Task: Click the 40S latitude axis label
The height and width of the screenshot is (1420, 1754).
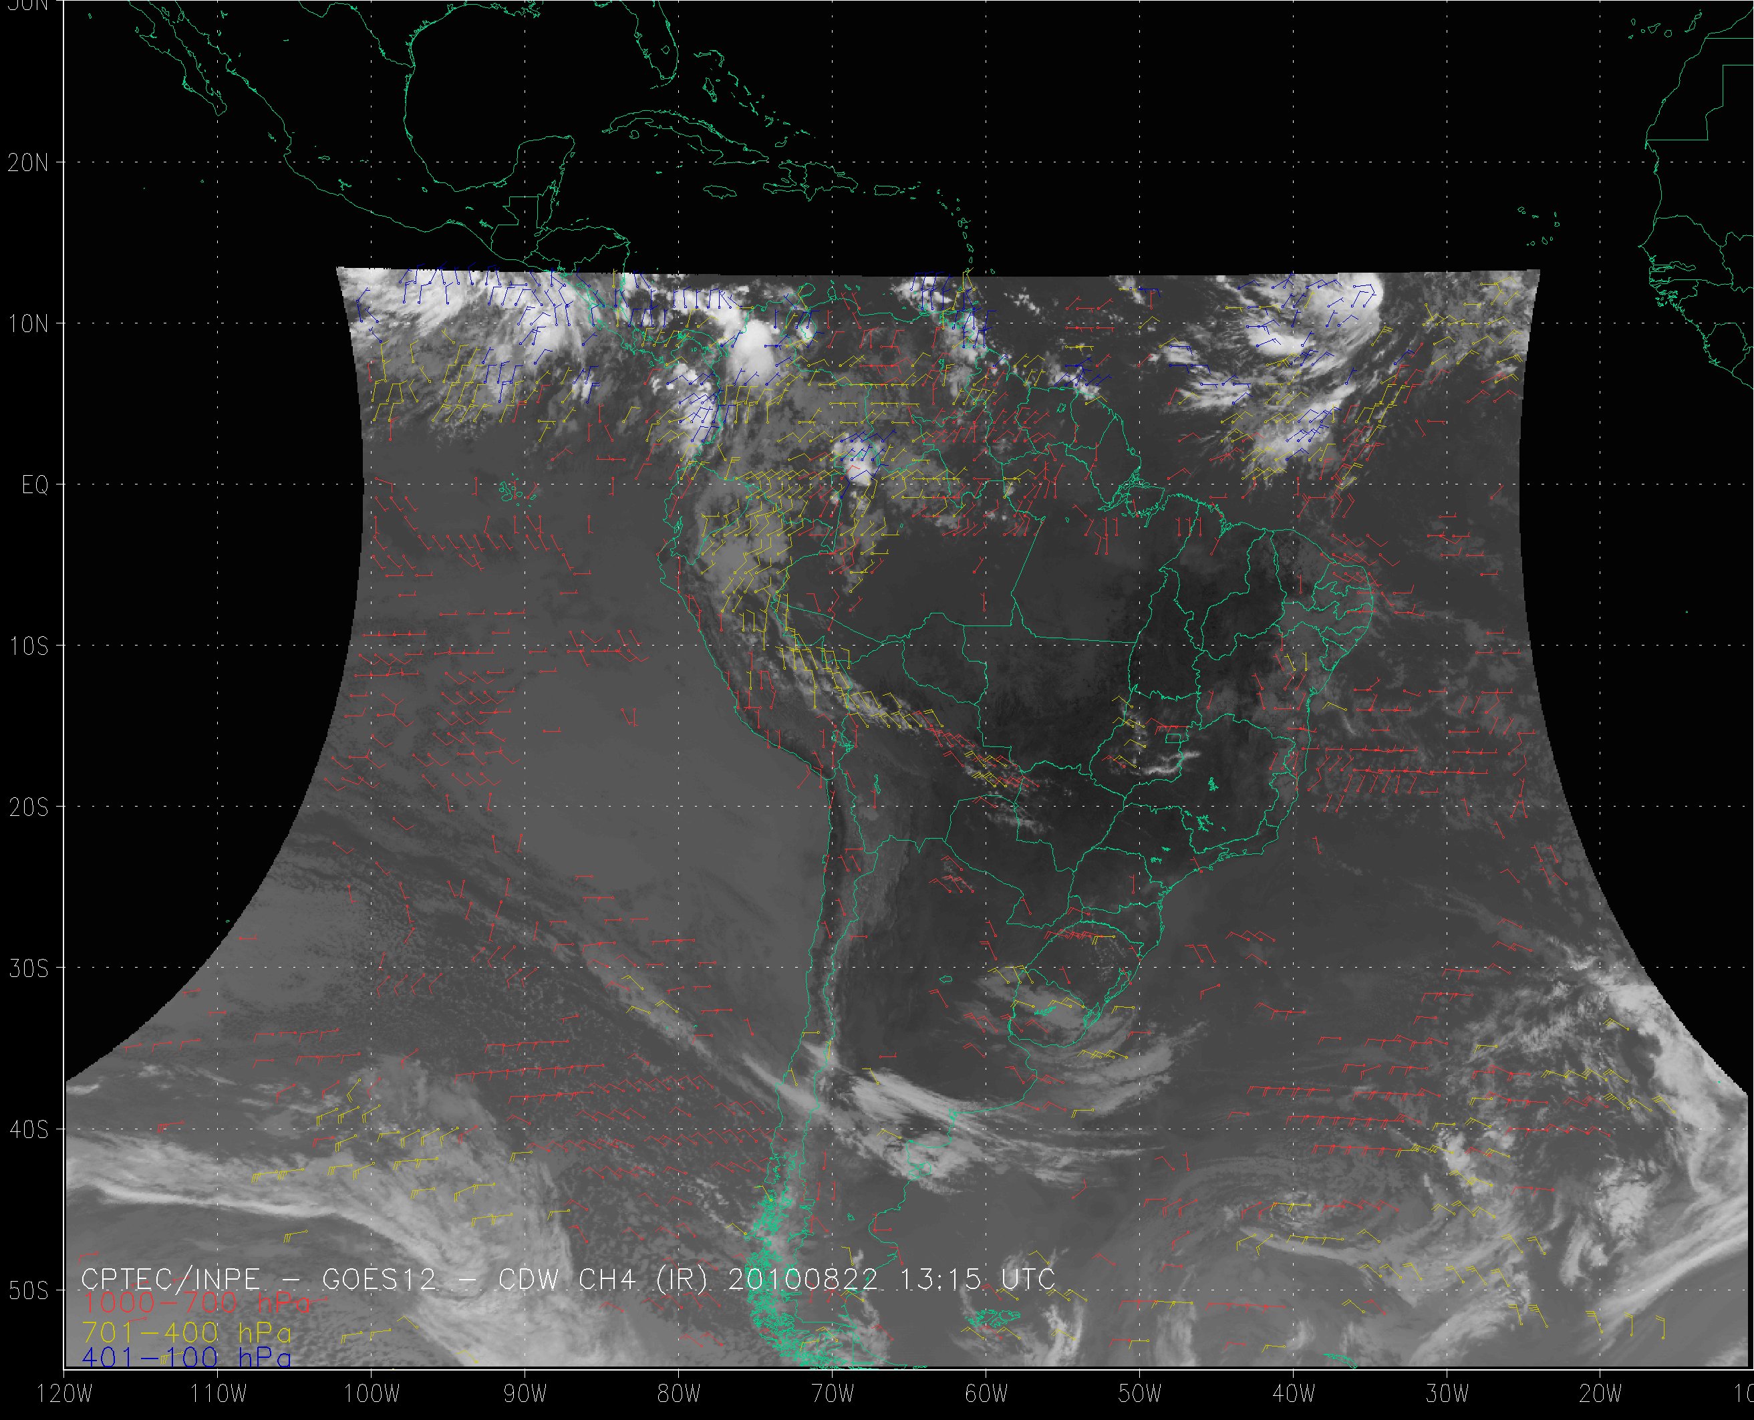Action: 28,1131
